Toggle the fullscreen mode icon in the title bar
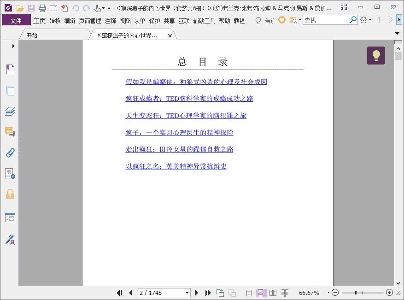The height and width of the screenshot is (300, 404). [x=344, y=7]
